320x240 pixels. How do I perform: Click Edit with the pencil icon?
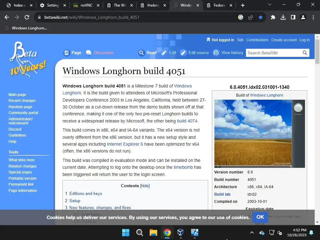click(x=168, y=52)
